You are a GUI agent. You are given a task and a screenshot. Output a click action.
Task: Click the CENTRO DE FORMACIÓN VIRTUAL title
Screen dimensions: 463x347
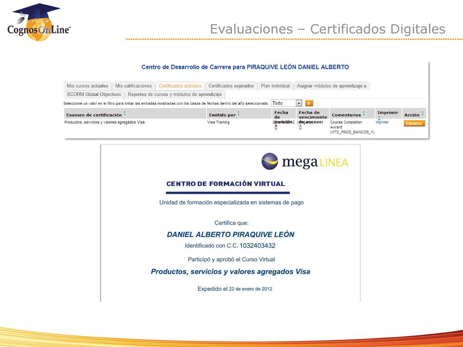(226, 184)
